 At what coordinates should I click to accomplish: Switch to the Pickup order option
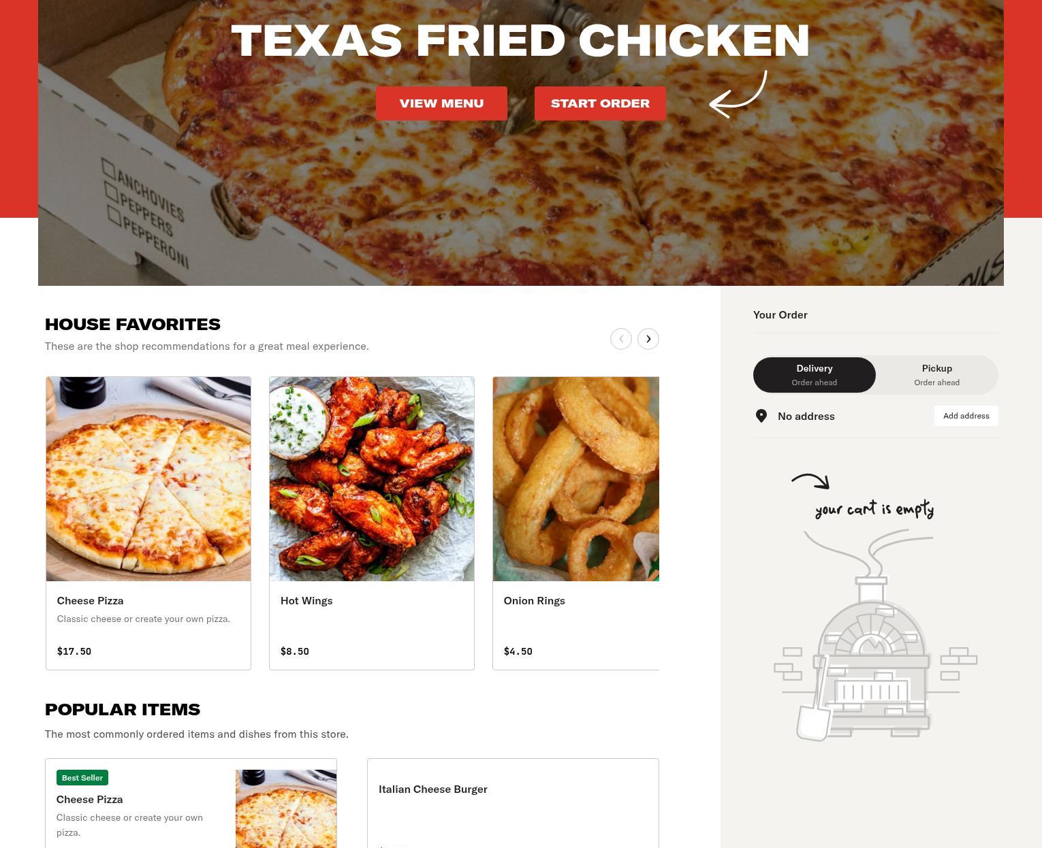click(x=937, y=375)
